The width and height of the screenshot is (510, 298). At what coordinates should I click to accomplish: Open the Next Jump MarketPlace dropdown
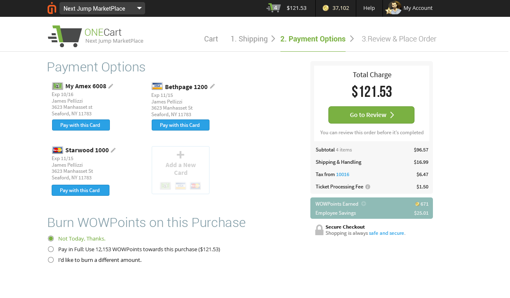(102, 8)
